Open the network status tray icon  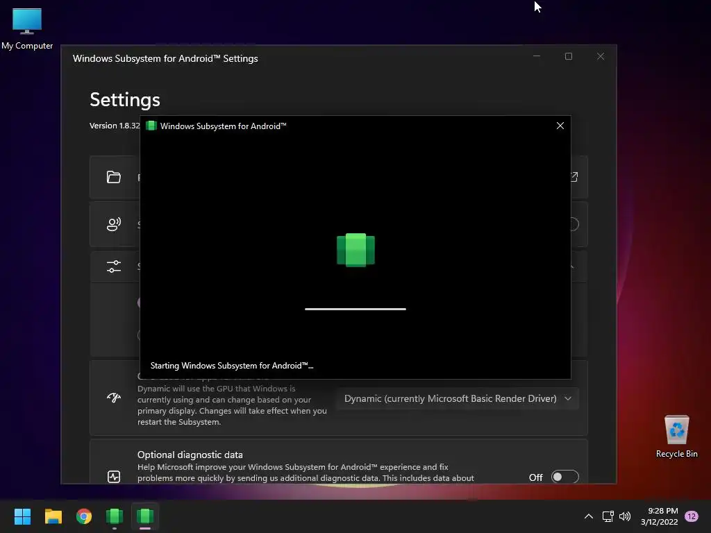pyautogui.click(x=608, y=516)
